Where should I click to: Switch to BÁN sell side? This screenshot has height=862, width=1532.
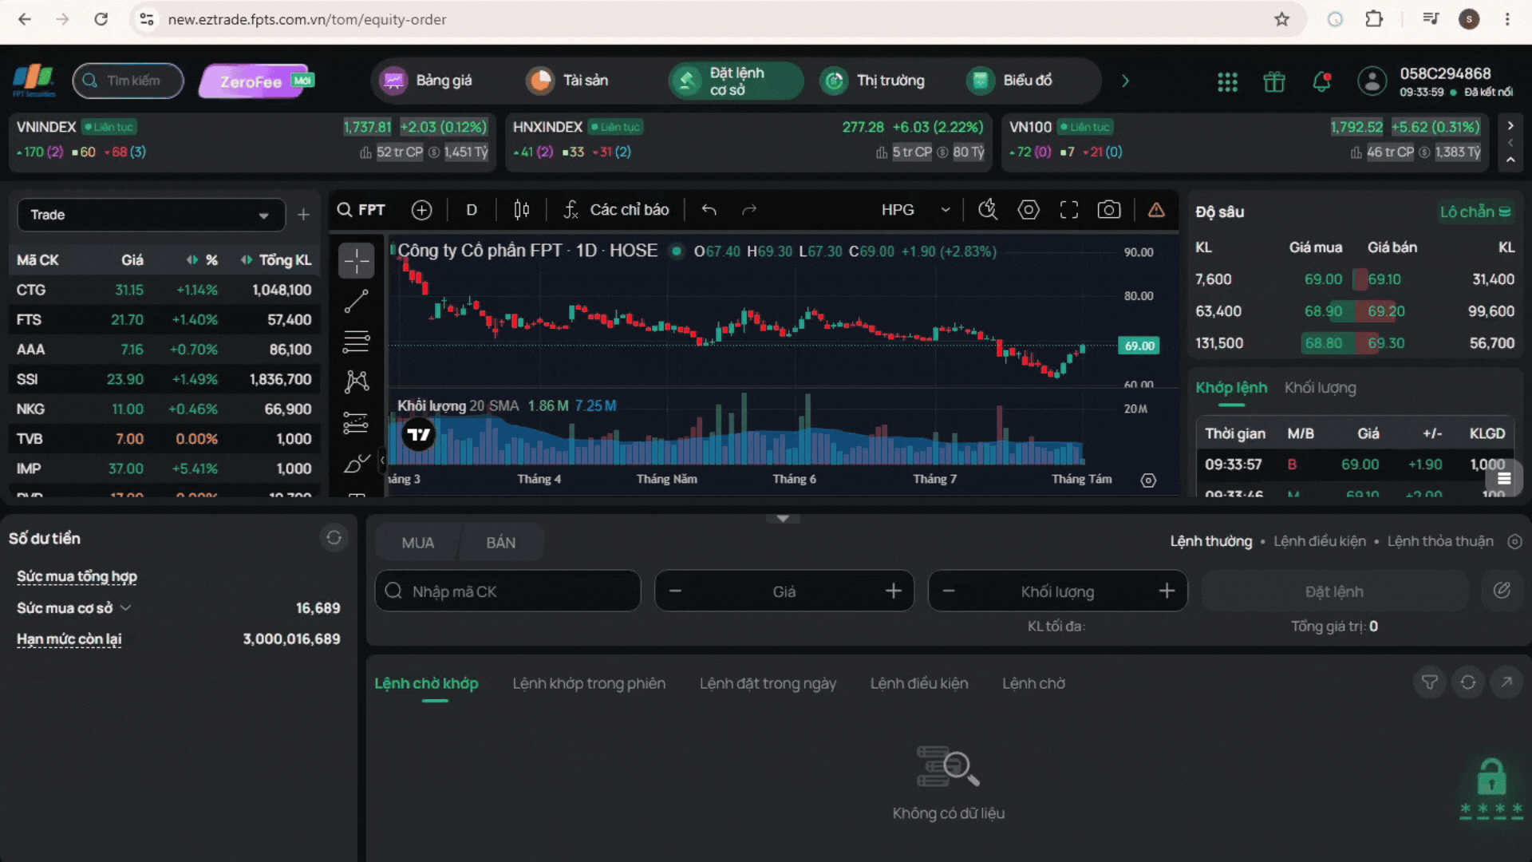tap(501, 543)
